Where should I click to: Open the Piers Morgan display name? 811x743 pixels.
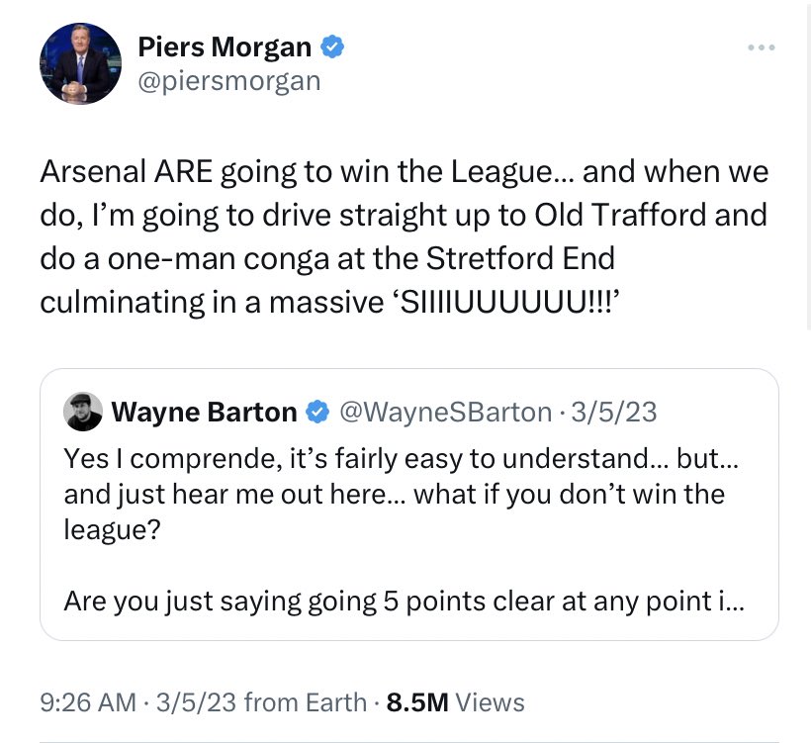(x=225, y=46)
